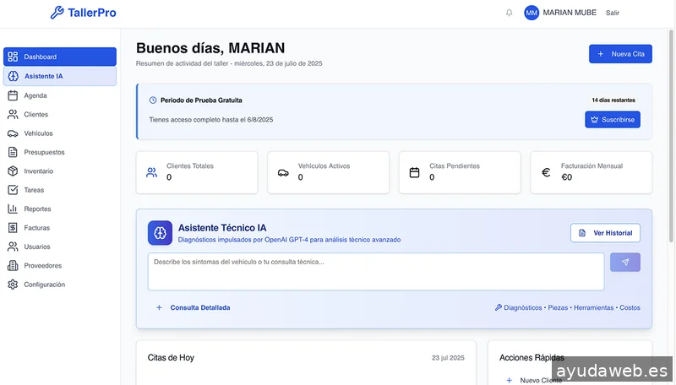Screen dimensions: 676x385
Task: Click the Citas Pendientes calendar icon
Action: (414, 173)
